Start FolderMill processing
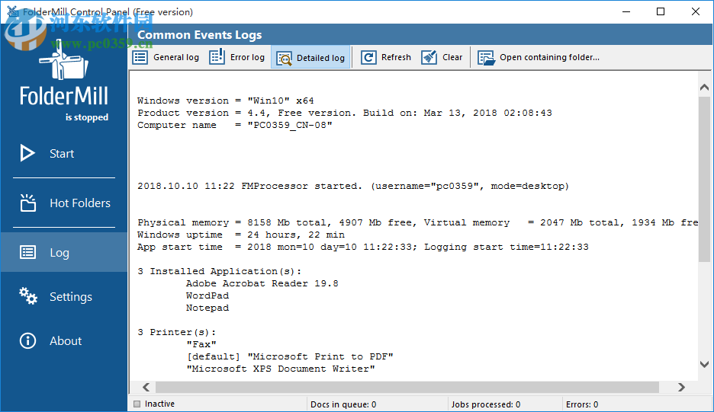Image resolution: width=714 pixels, height=412 pixels. [64, 153]
